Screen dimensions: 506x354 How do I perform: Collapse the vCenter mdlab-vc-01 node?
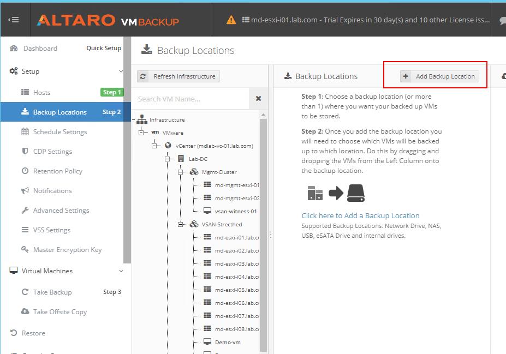pyautogui.click(x=154, y=146)
